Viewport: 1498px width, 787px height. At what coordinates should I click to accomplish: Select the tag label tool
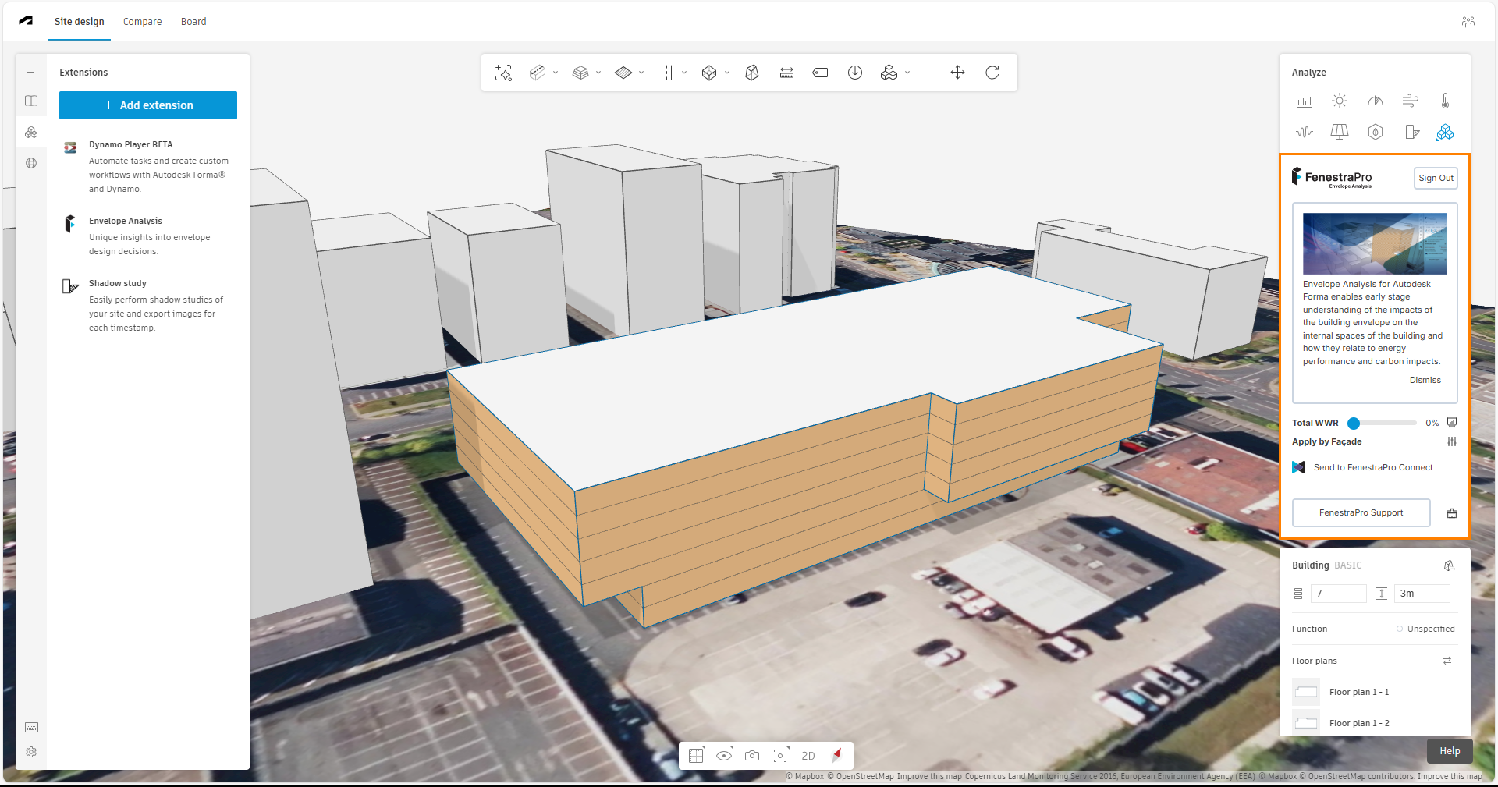point(820,73)
